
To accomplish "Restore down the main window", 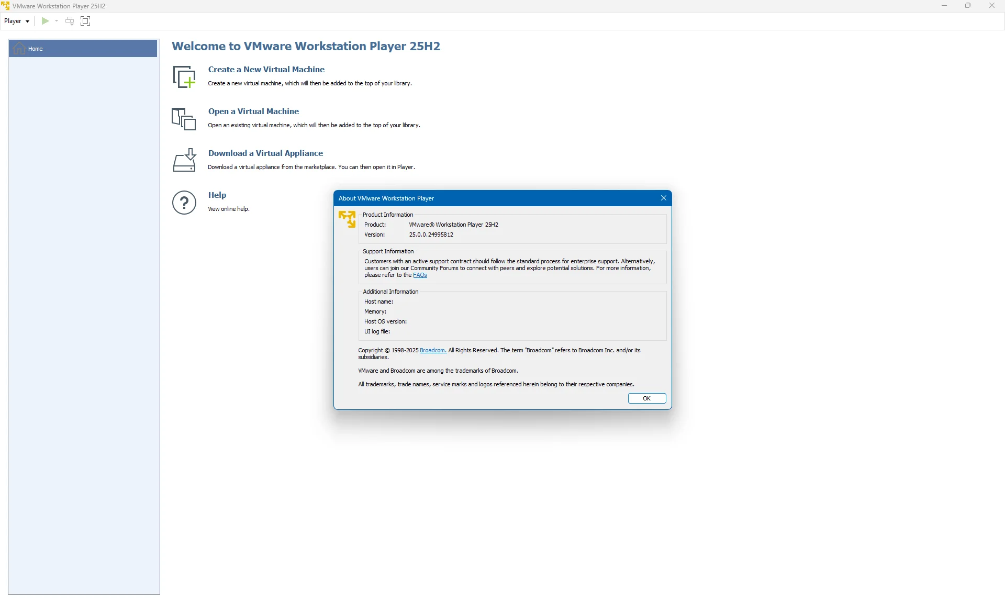I will [x=968, y=6].
